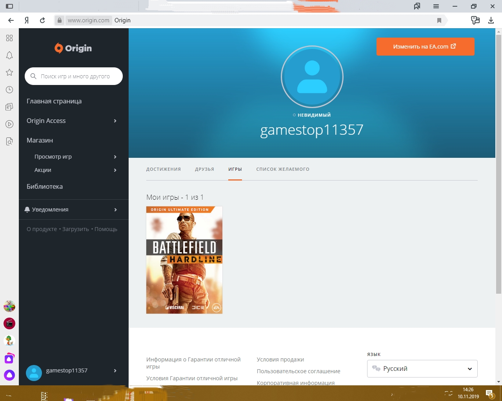Click the gamestop11357 profile name heading
Viewport: 502px width, 401px height.
(x=312, y=130)
